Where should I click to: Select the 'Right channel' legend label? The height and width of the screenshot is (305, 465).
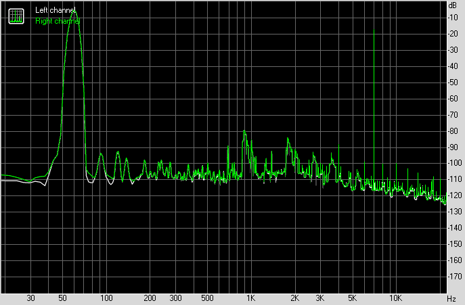pyautogui.click(x=58, y=21)
